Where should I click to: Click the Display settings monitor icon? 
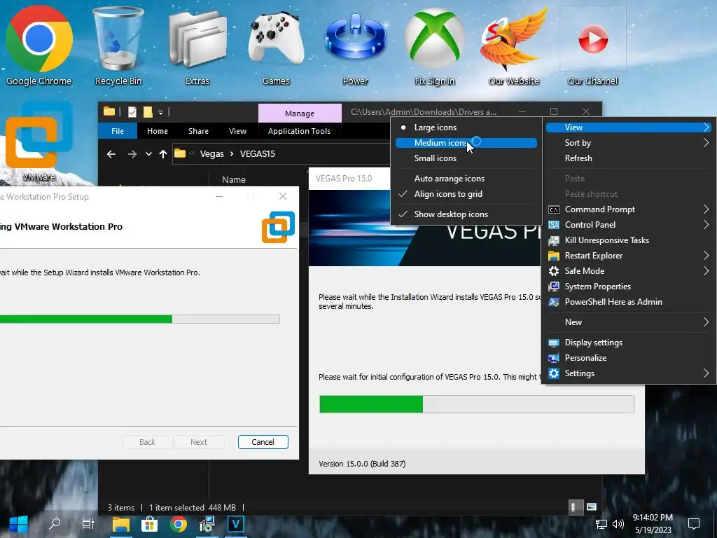554,343
